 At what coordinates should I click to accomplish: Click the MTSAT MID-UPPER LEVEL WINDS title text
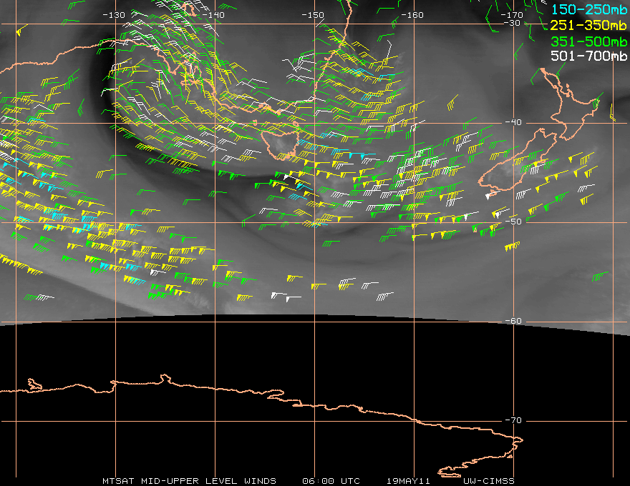pos(189,481)
